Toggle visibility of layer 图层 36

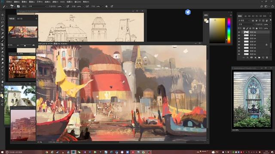click(239, 35)
